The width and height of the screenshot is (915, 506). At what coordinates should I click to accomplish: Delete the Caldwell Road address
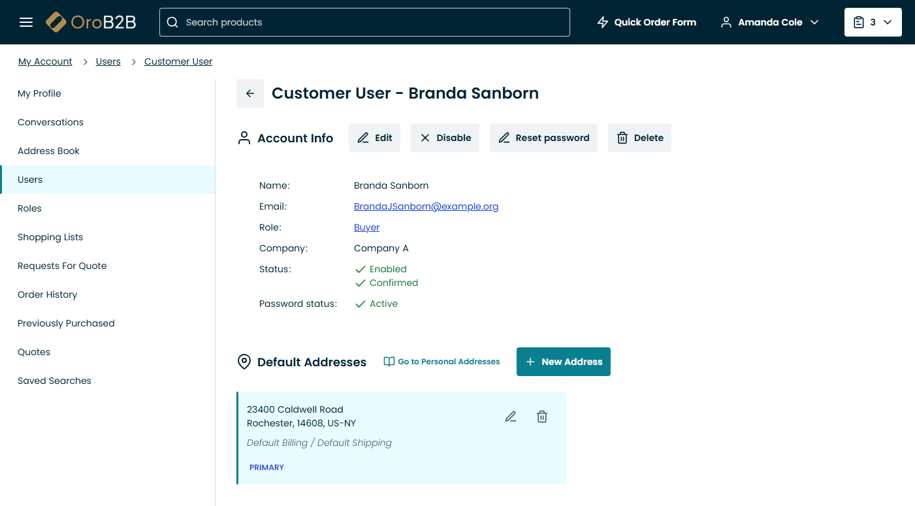click(x=542, y=417)
